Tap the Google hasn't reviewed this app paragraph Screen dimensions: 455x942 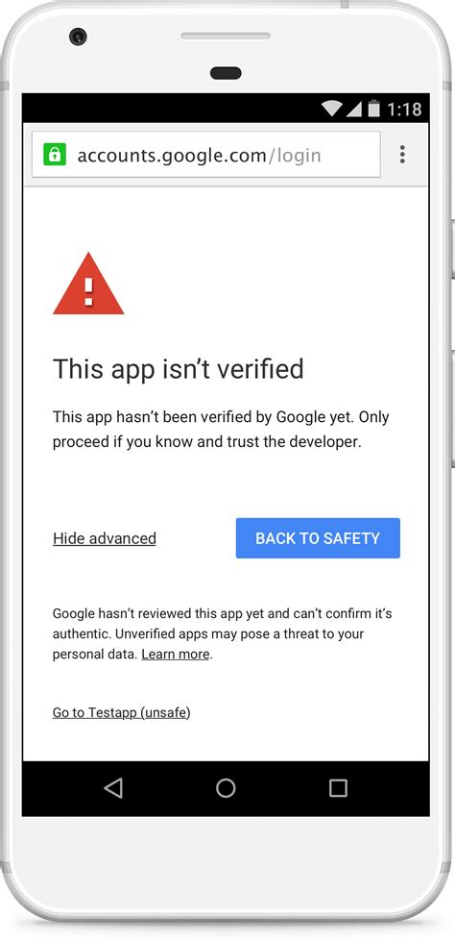222,633
